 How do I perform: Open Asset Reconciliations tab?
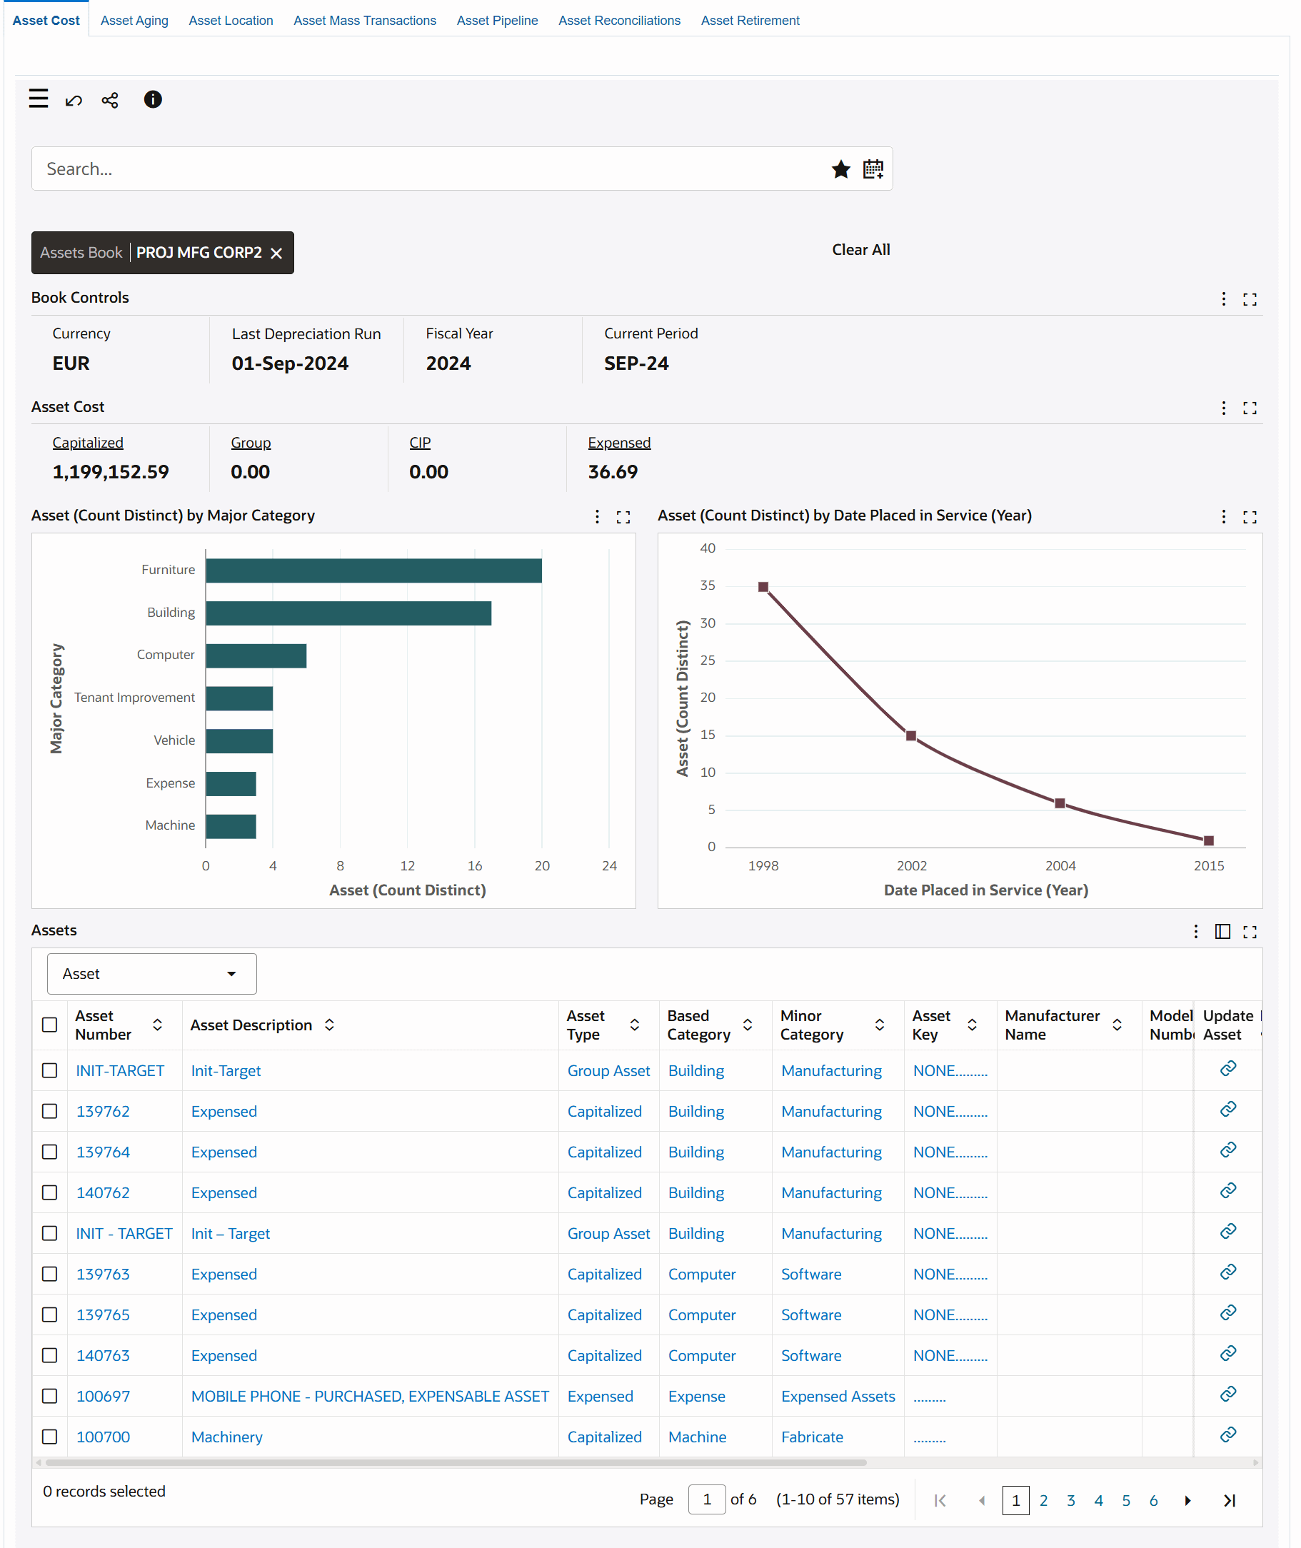click(619, 21)
